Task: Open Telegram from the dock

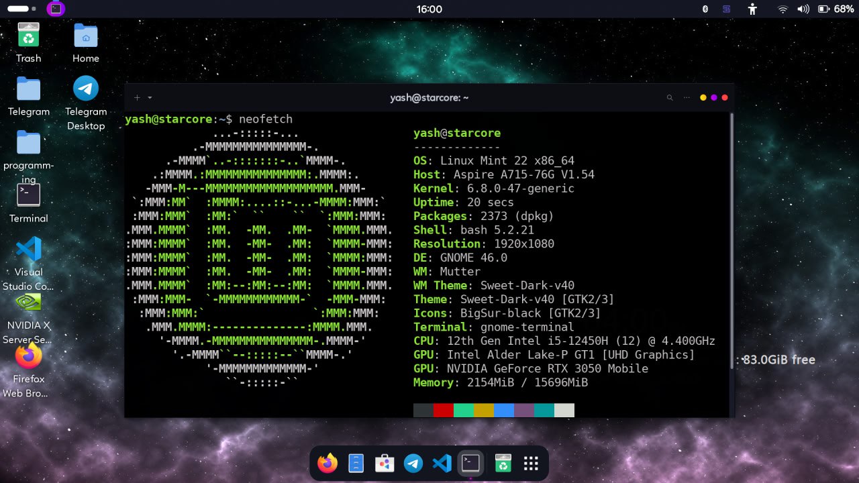Action: coord(413,463)
